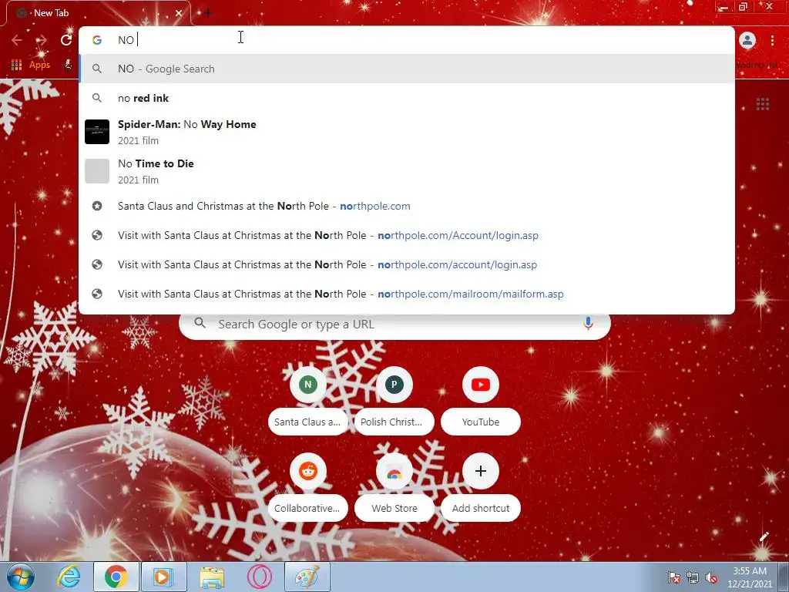
Task: Open northpole.com/mailroom/mailform.asp suggestion
Action: [x=407, y=294]
